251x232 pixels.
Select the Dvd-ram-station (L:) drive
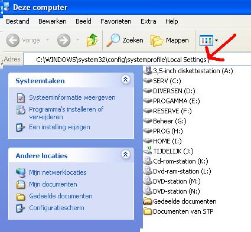coord(177,171)
